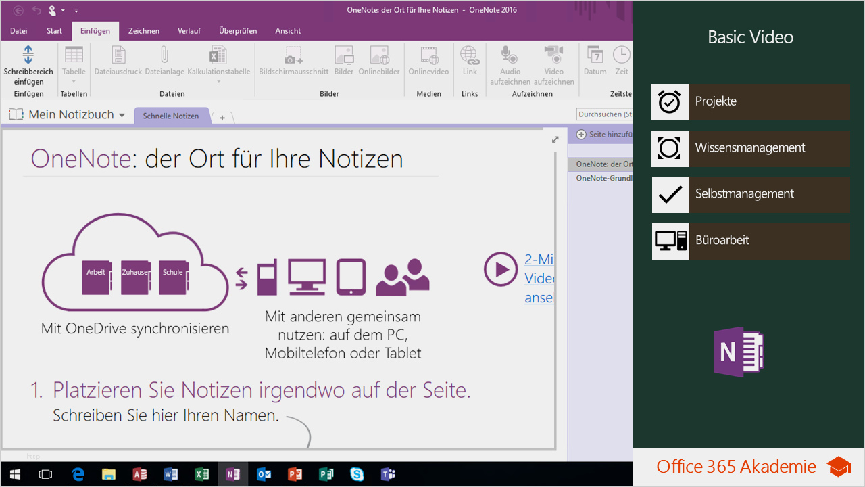Click inside the Durchsuchen search field
This screenshot has width=865, height=487.
click(x=603, y=114)
